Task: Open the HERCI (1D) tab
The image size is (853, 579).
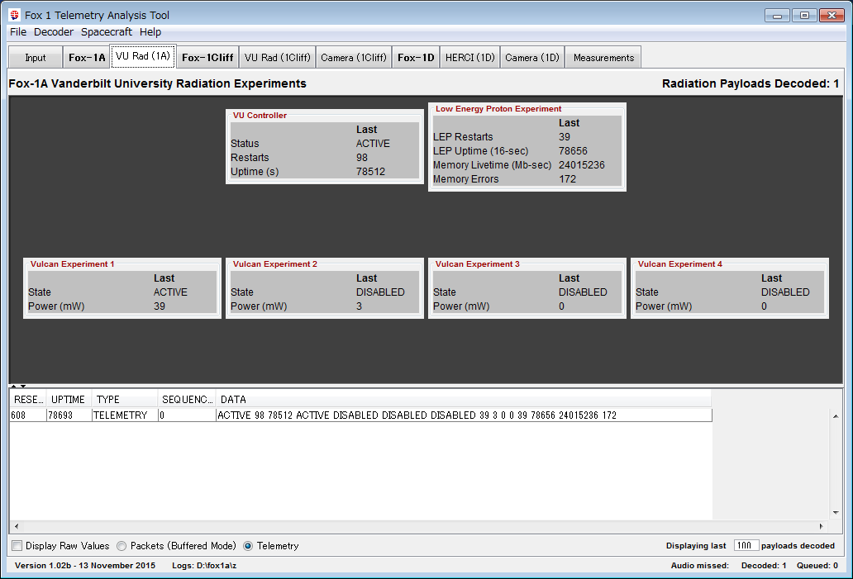Action: 470,58
